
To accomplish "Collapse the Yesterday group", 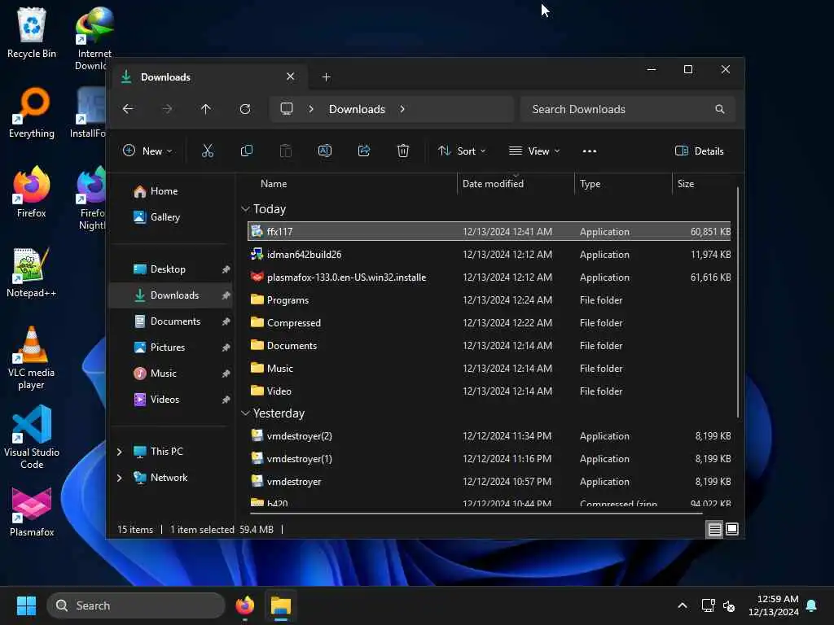I will (x=245, y=413).
